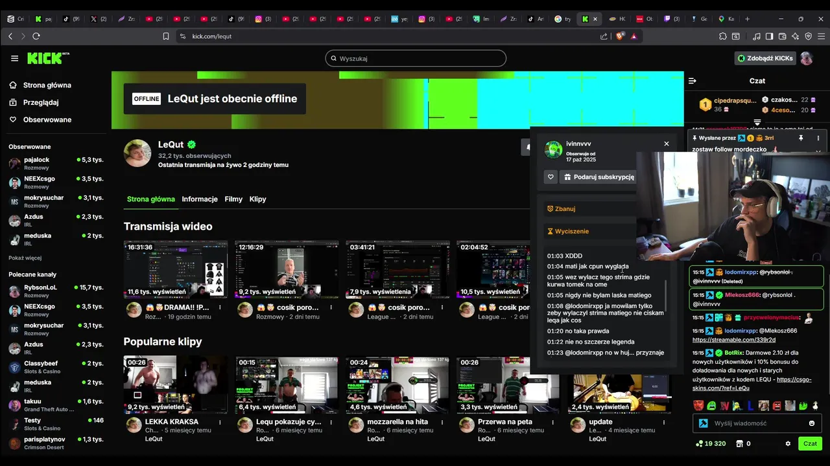Open options menu for update clip

click(664, 422)
